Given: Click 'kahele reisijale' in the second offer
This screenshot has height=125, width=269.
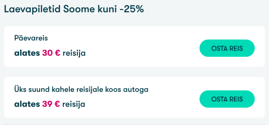Looking at the screenshot, I should pos(76,89).
